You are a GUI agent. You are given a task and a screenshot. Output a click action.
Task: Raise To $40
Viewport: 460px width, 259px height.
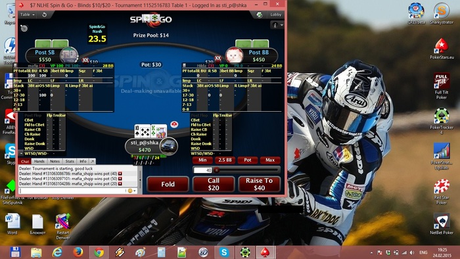260,184
